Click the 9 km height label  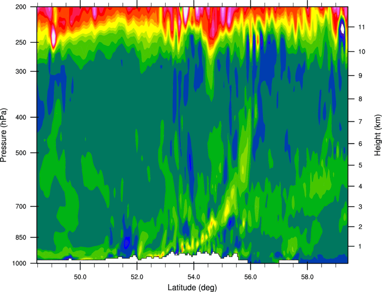tap(360, 76)
